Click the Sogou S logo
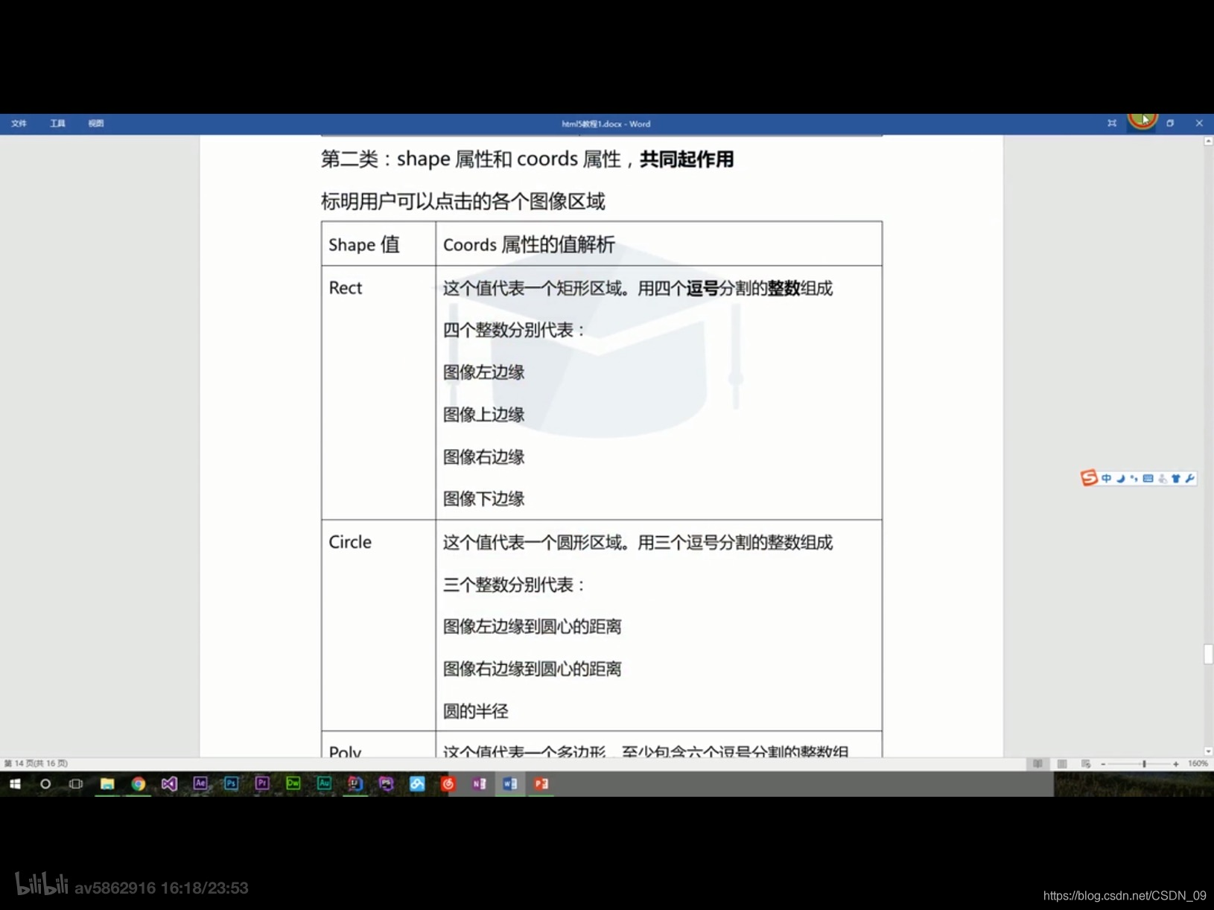 1088,478
